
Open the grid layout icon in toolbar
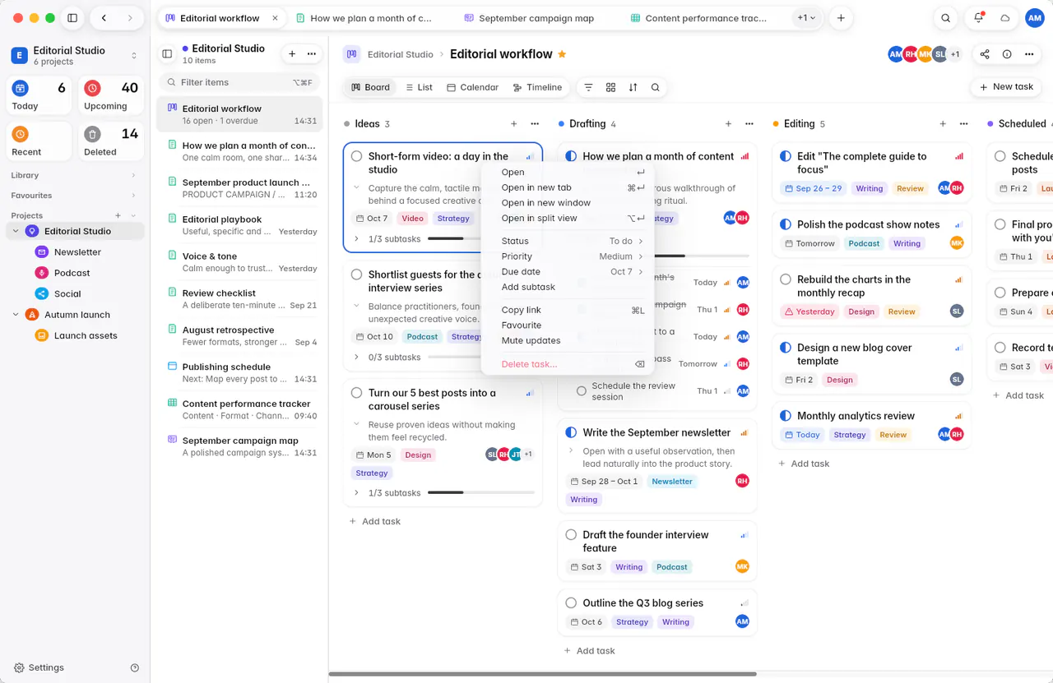610,87
